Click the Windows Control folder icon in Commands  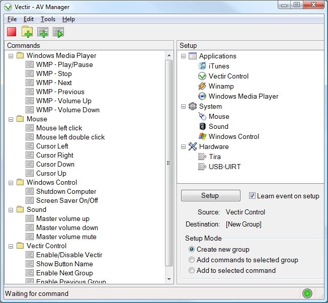tap(20, 182)
